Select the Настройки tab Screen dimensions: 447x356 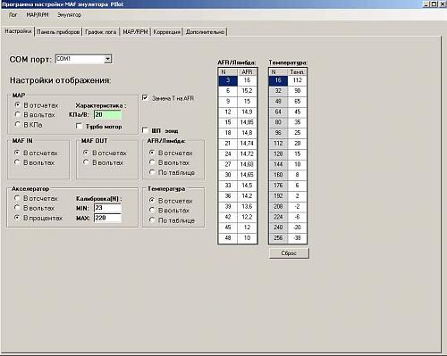pyautogui.click(x=18, y=31)
